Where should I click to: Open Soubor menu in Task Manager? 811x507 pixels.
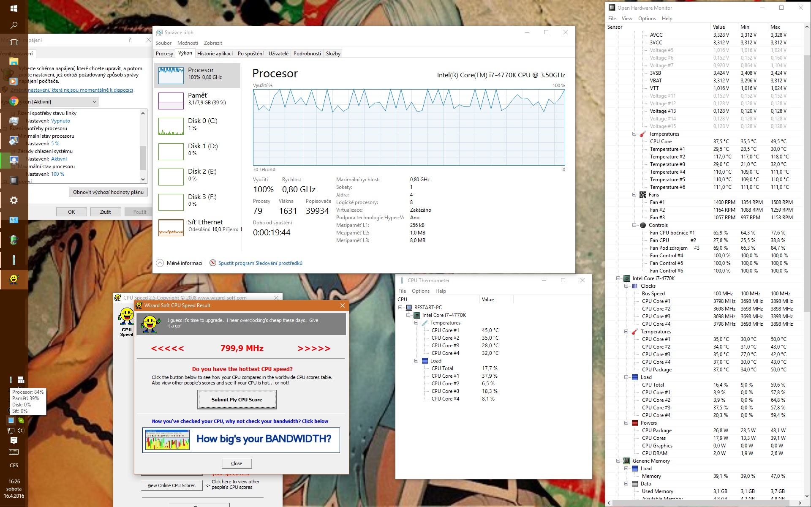(163, 43)
